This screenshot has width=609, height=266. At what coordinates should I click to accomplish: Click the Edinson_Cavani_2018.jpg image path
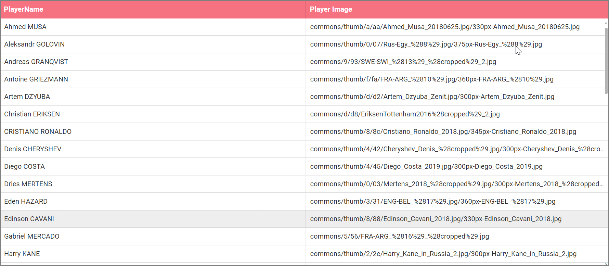point(436,219)
